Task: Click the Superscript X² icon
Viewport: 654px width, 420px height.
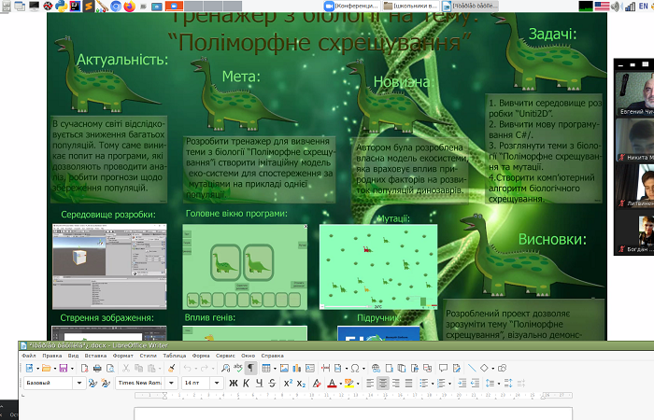Action: tap(288, 384)
